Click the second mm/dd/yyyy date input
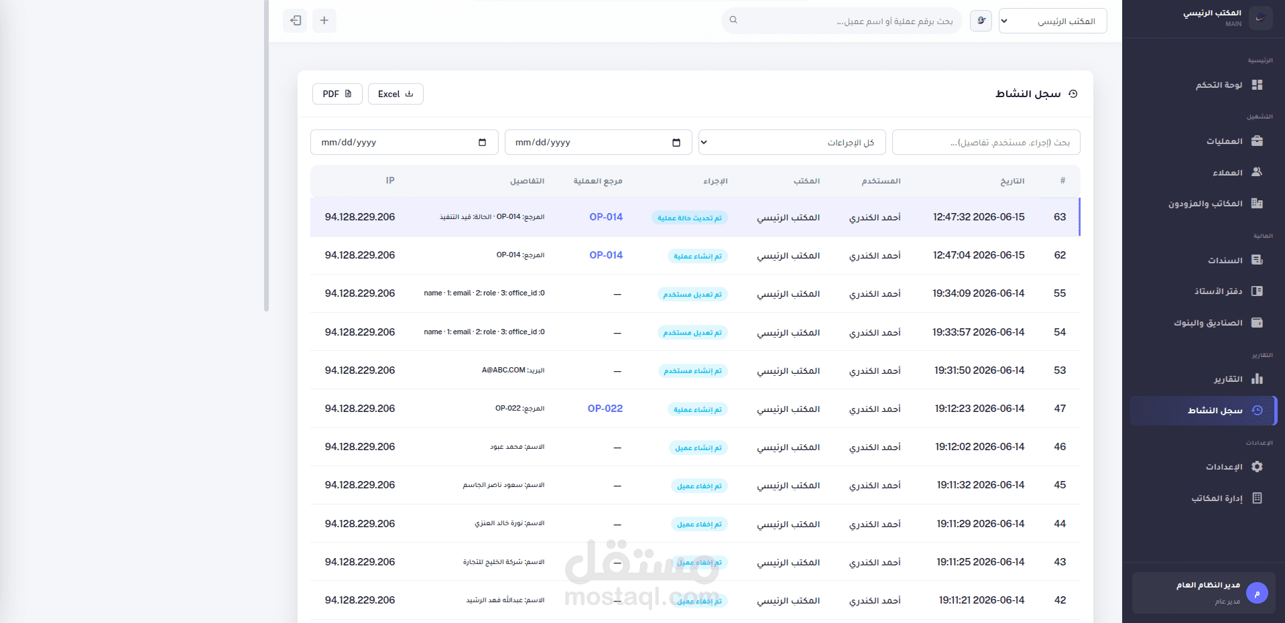The image size is (1285, 623). [x=404, y=143]
